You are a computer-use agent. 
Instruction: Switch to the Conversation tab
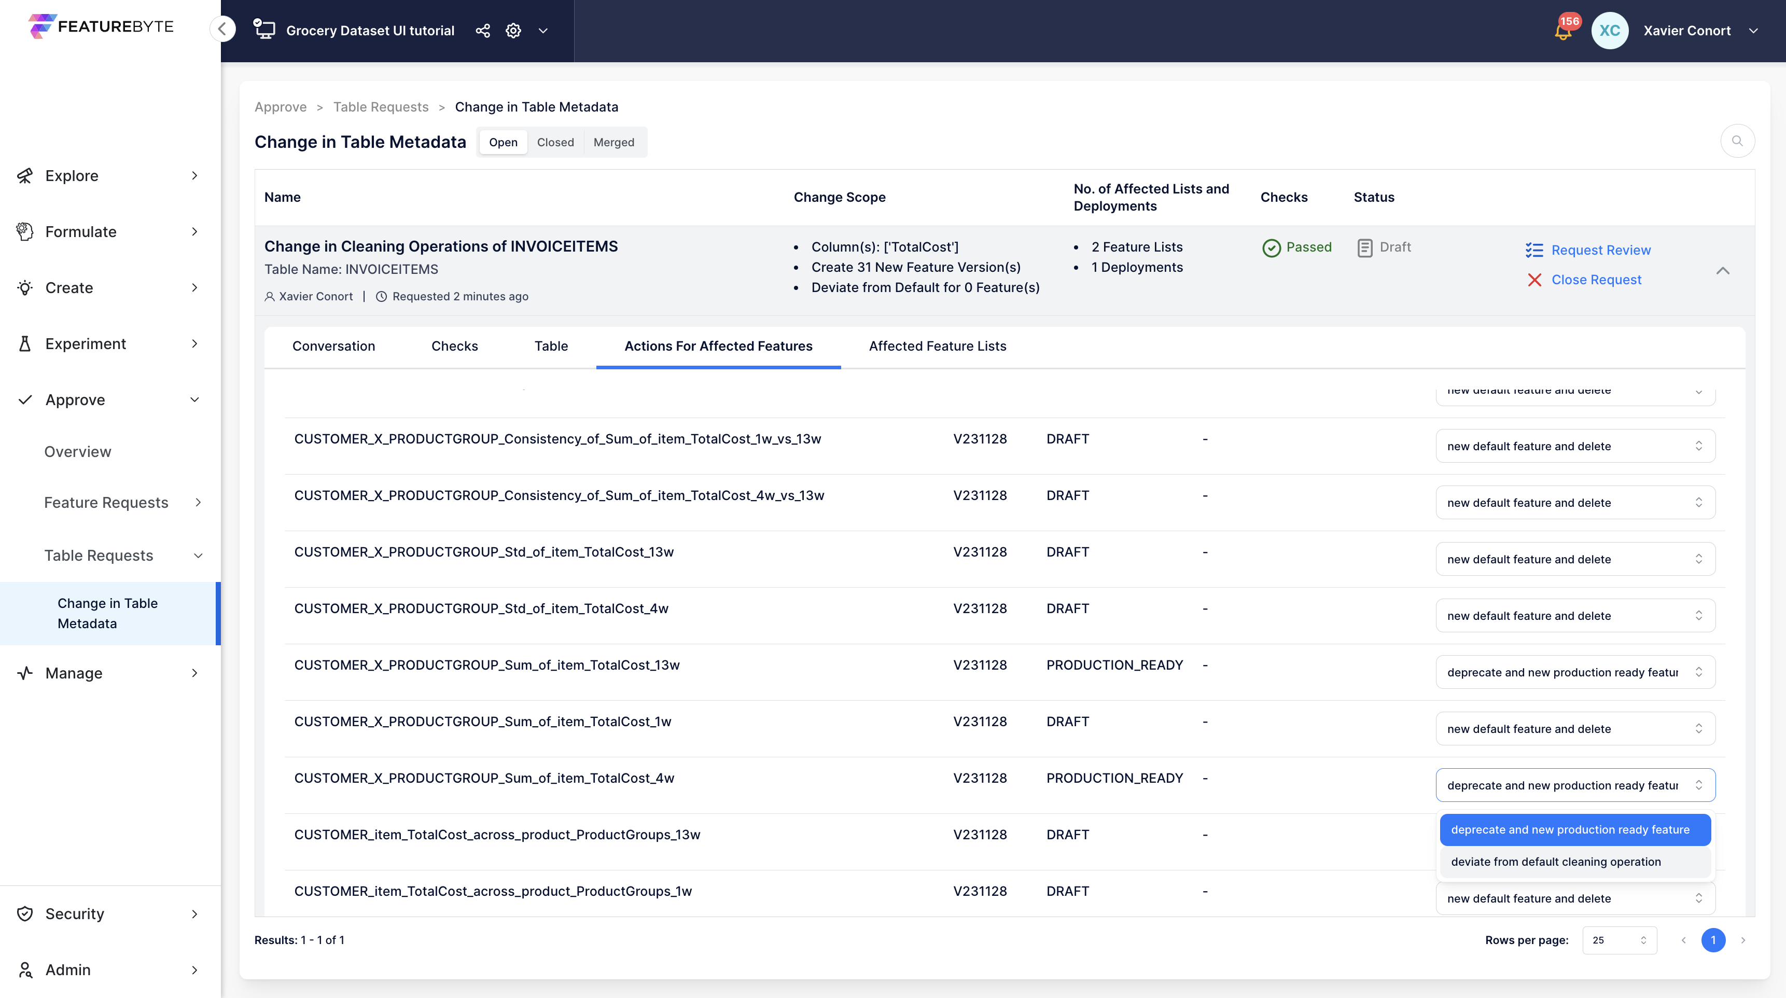(x=333, y=346)
